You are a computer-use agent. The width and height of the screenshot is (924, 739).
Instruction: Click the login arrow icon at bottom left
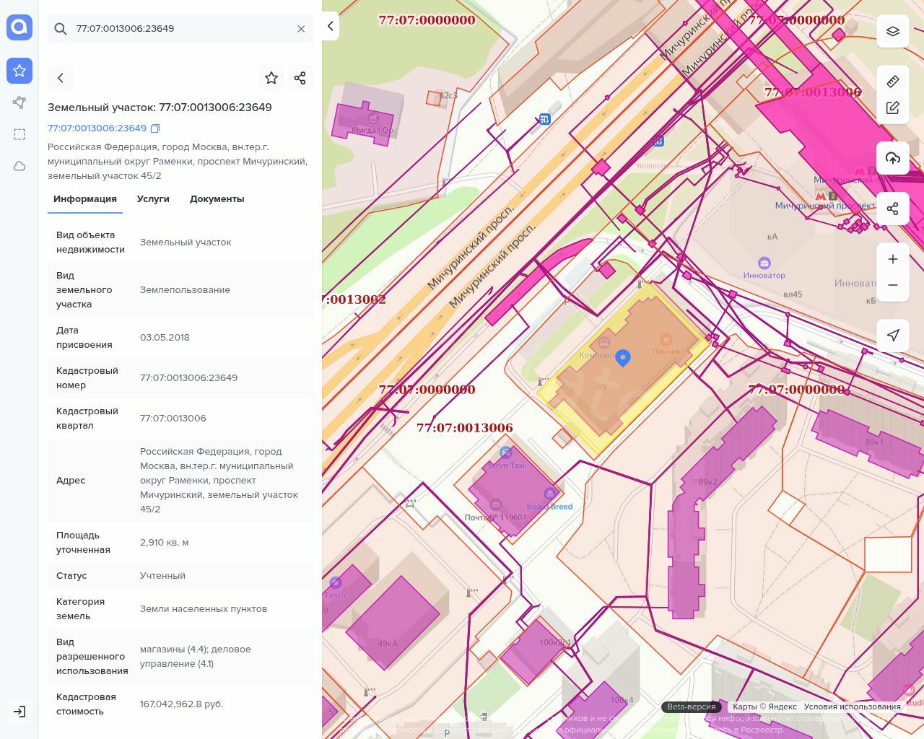coord(19,712)
